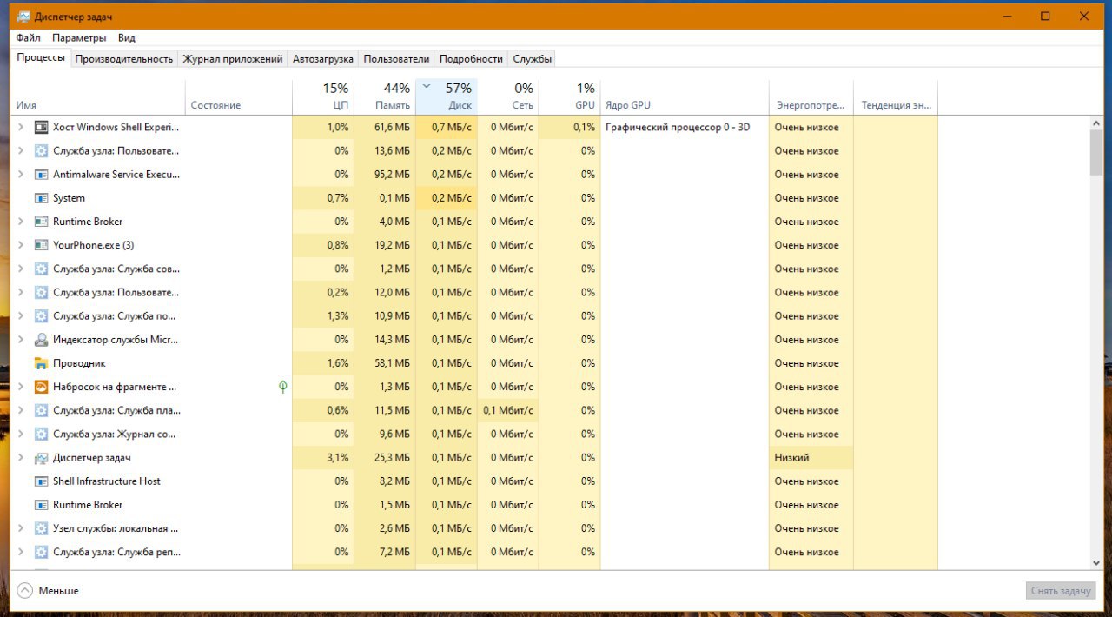Click gear icon of Служба узла: Служба пла
The width and height of the screenshot is (1112, 617).
point(41,410)
